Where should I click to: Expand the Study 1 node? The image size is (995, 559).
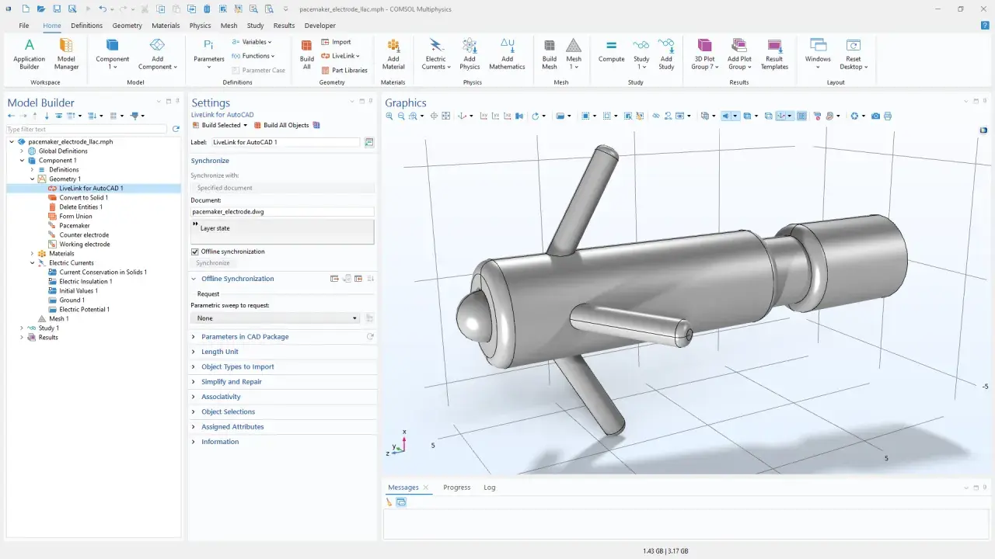(22, 328)
